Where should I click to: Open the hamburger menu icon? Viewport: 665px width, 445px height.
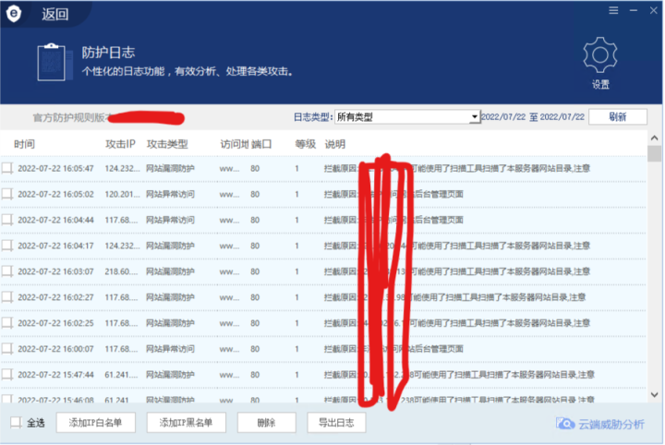pyautogui.click(x=613, y=10)
